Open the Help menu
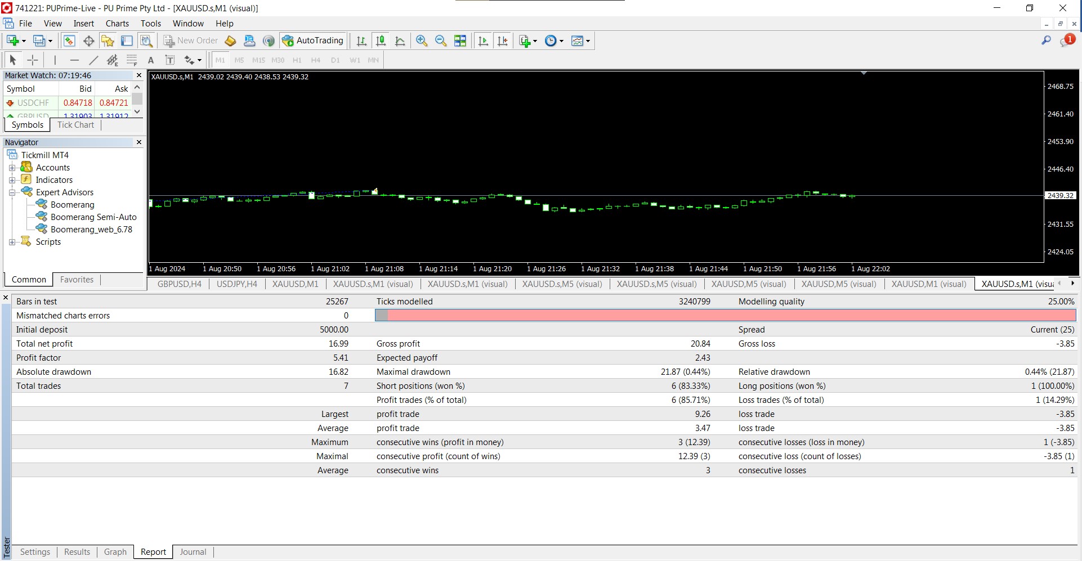The image size is (1082, 561). coord(224,24)
